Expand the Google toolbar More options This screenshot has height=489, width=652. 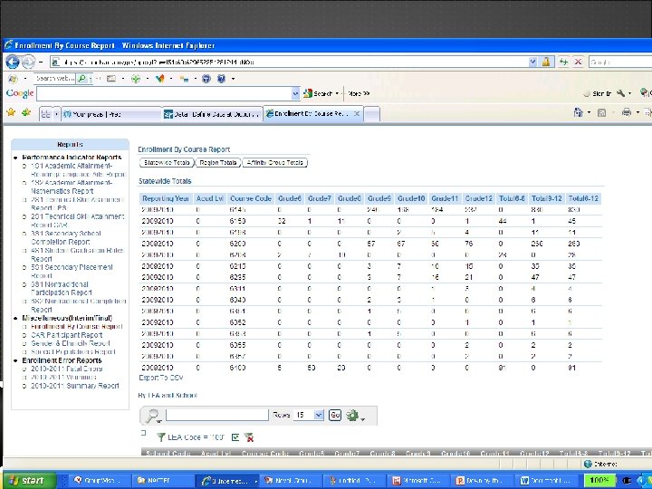click(x=359, y=93)
